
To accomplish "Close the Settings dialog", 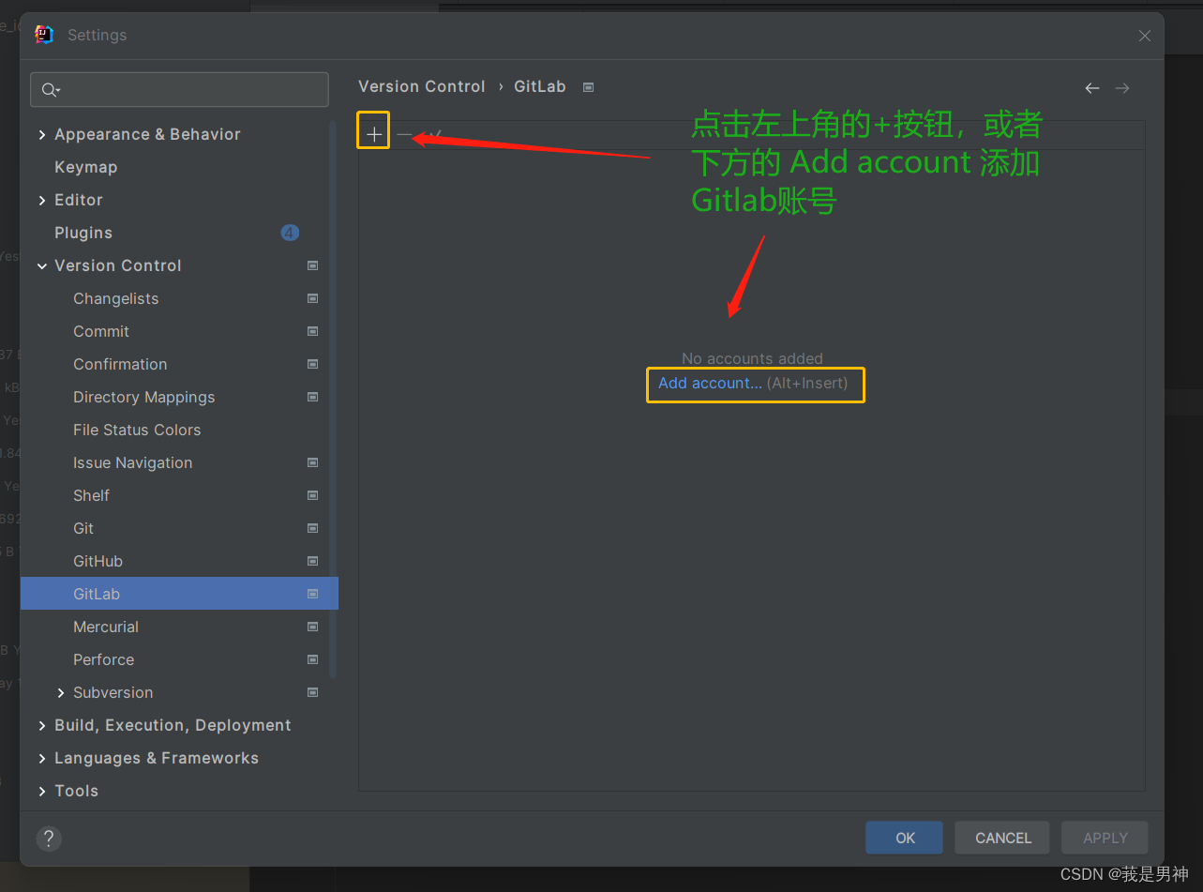I will pos(1145,36).
